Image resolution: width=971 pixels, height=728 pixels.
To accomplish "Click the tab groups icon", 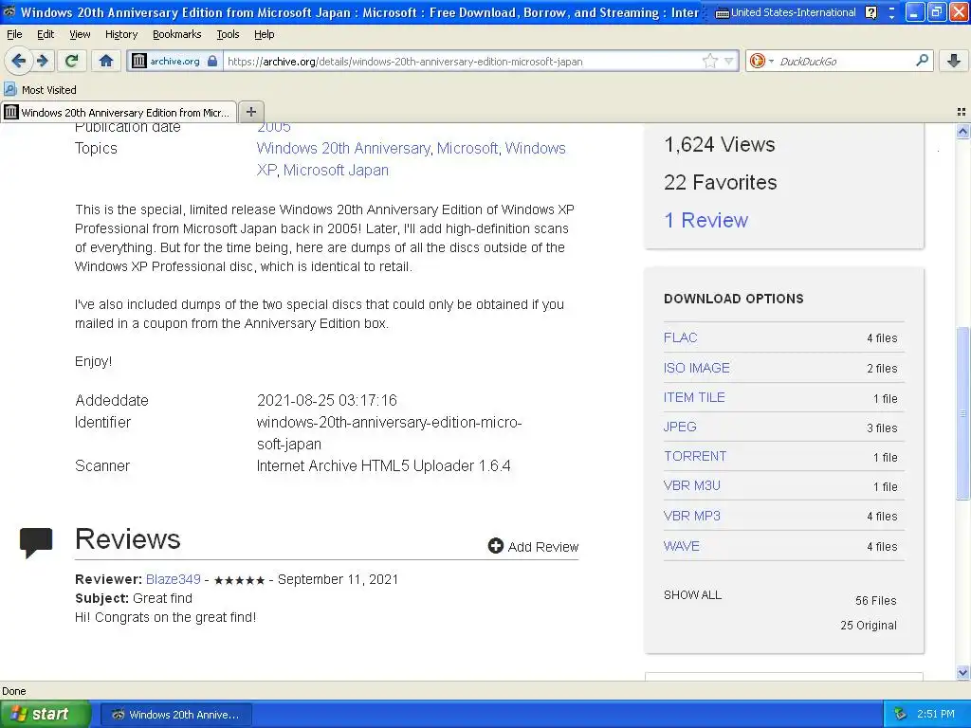I will tap(962, 112).
